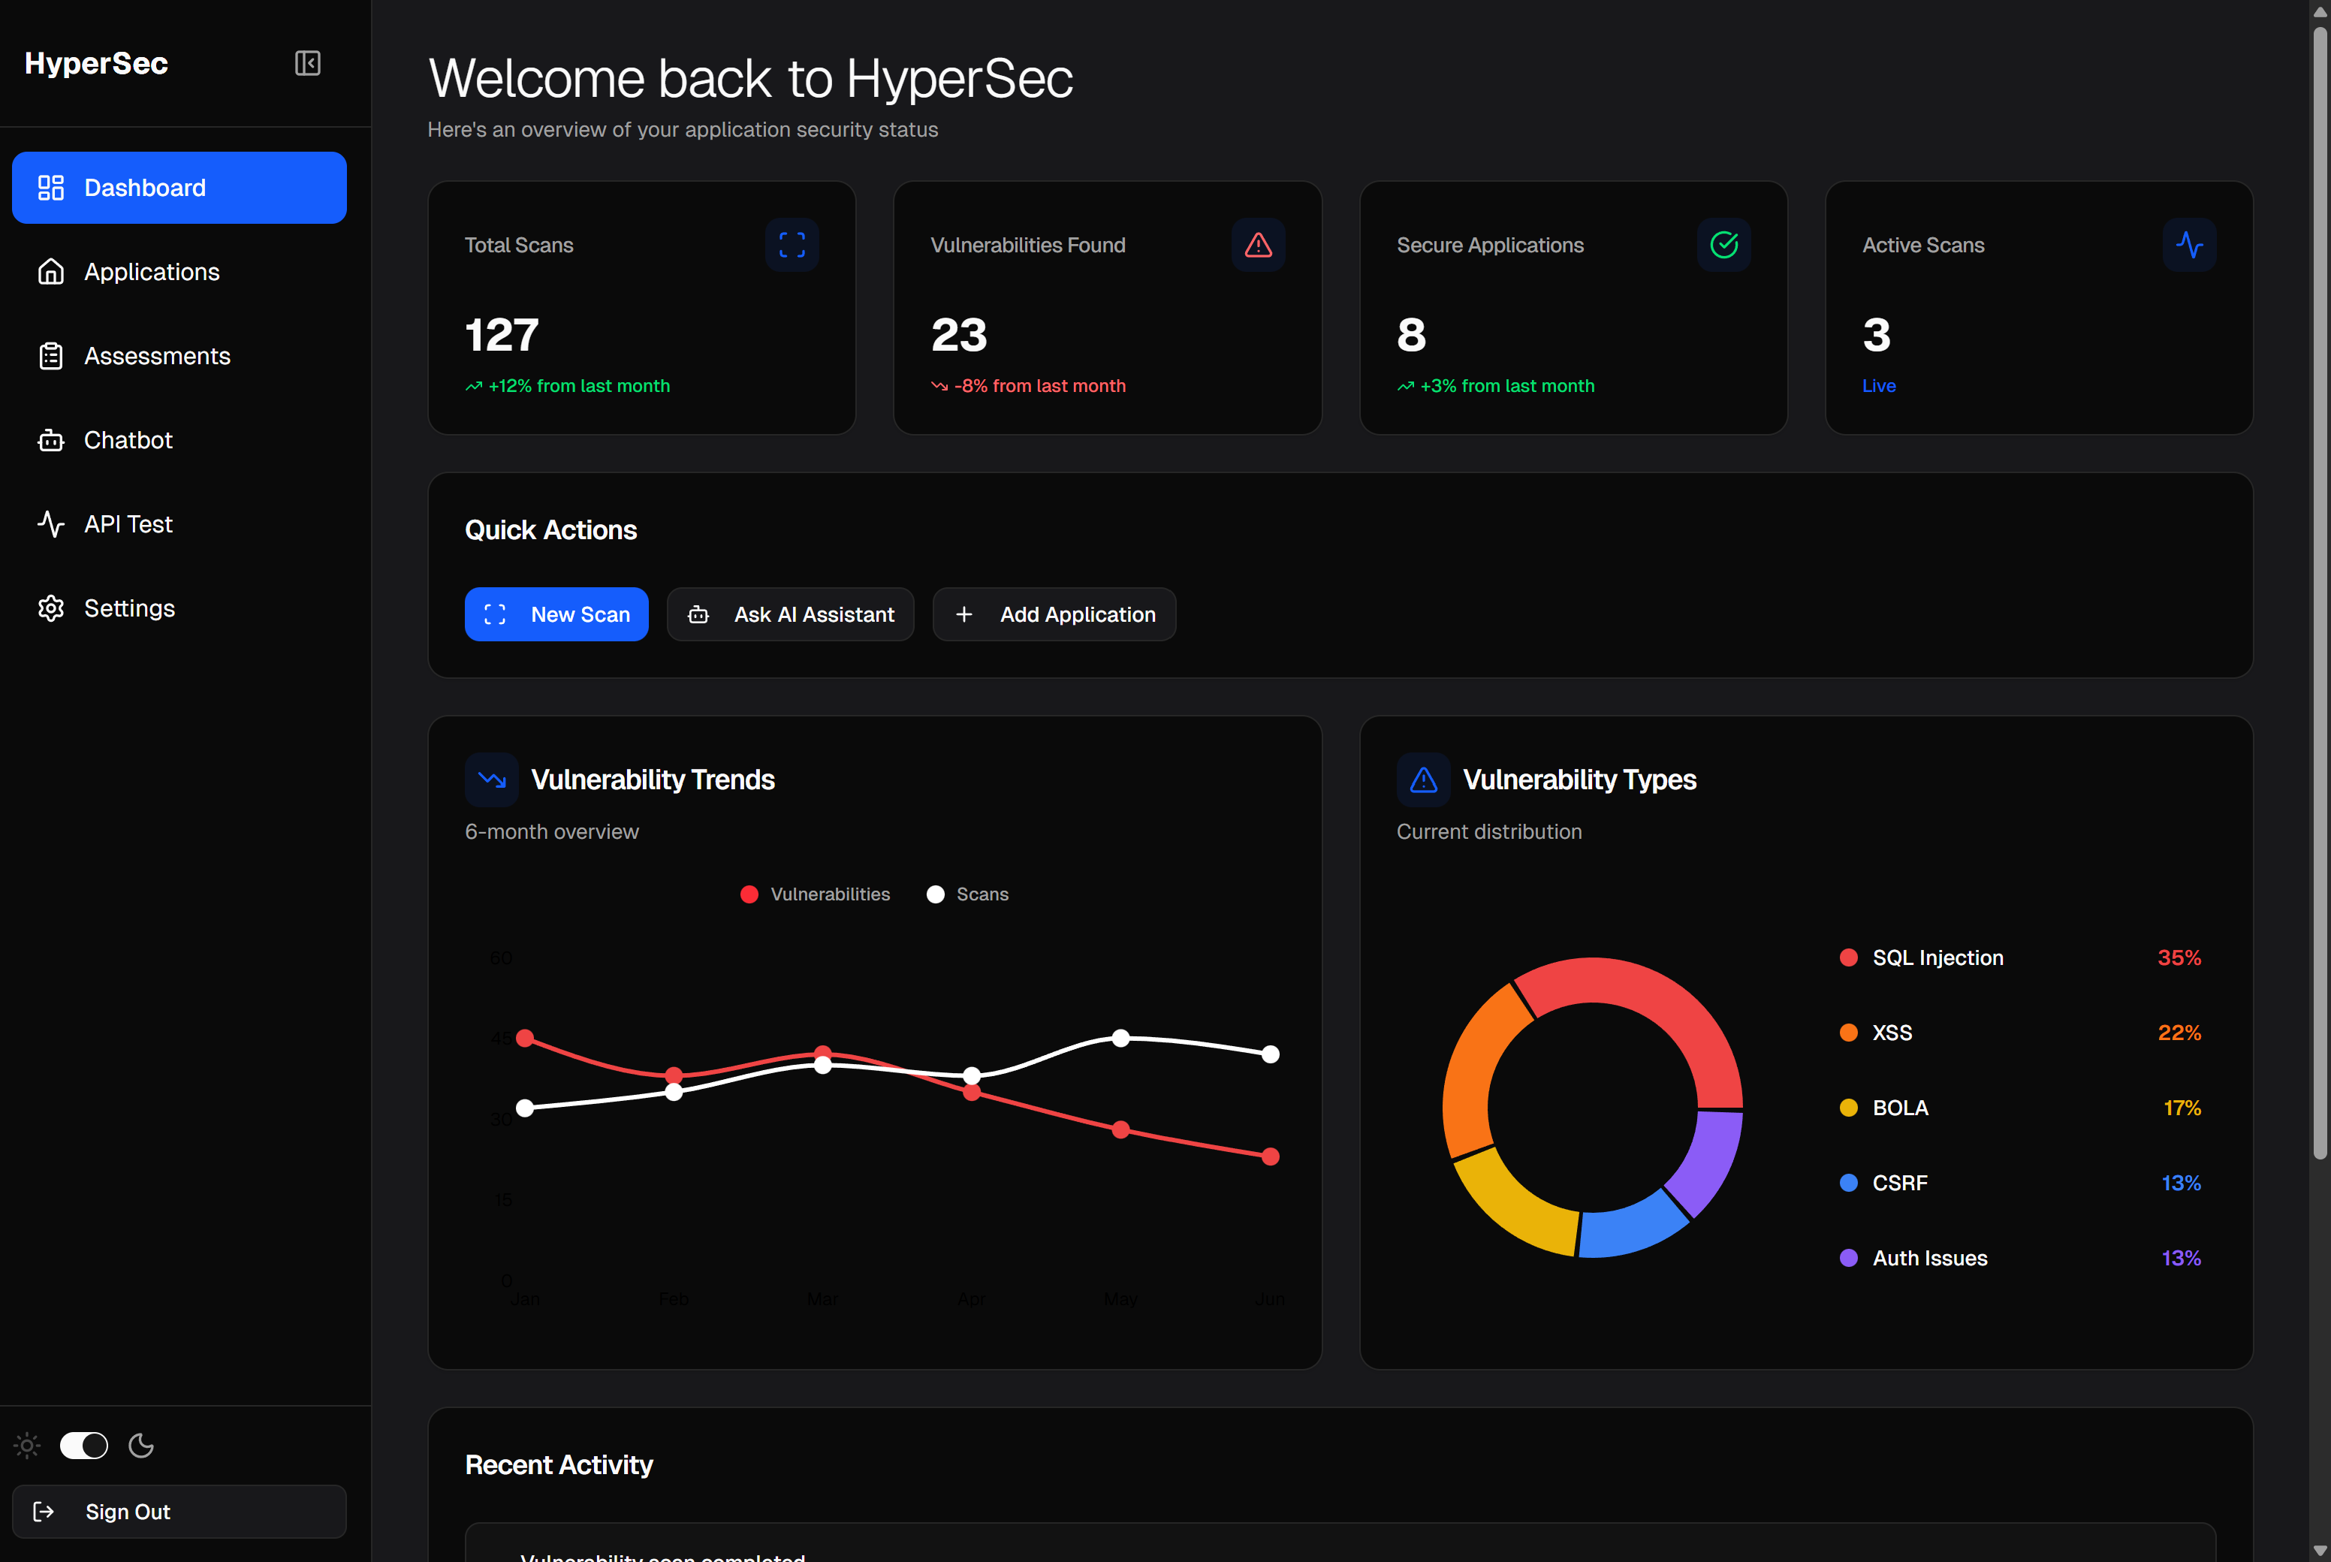Collapse the sidebar panel

[x=308, y=63]
